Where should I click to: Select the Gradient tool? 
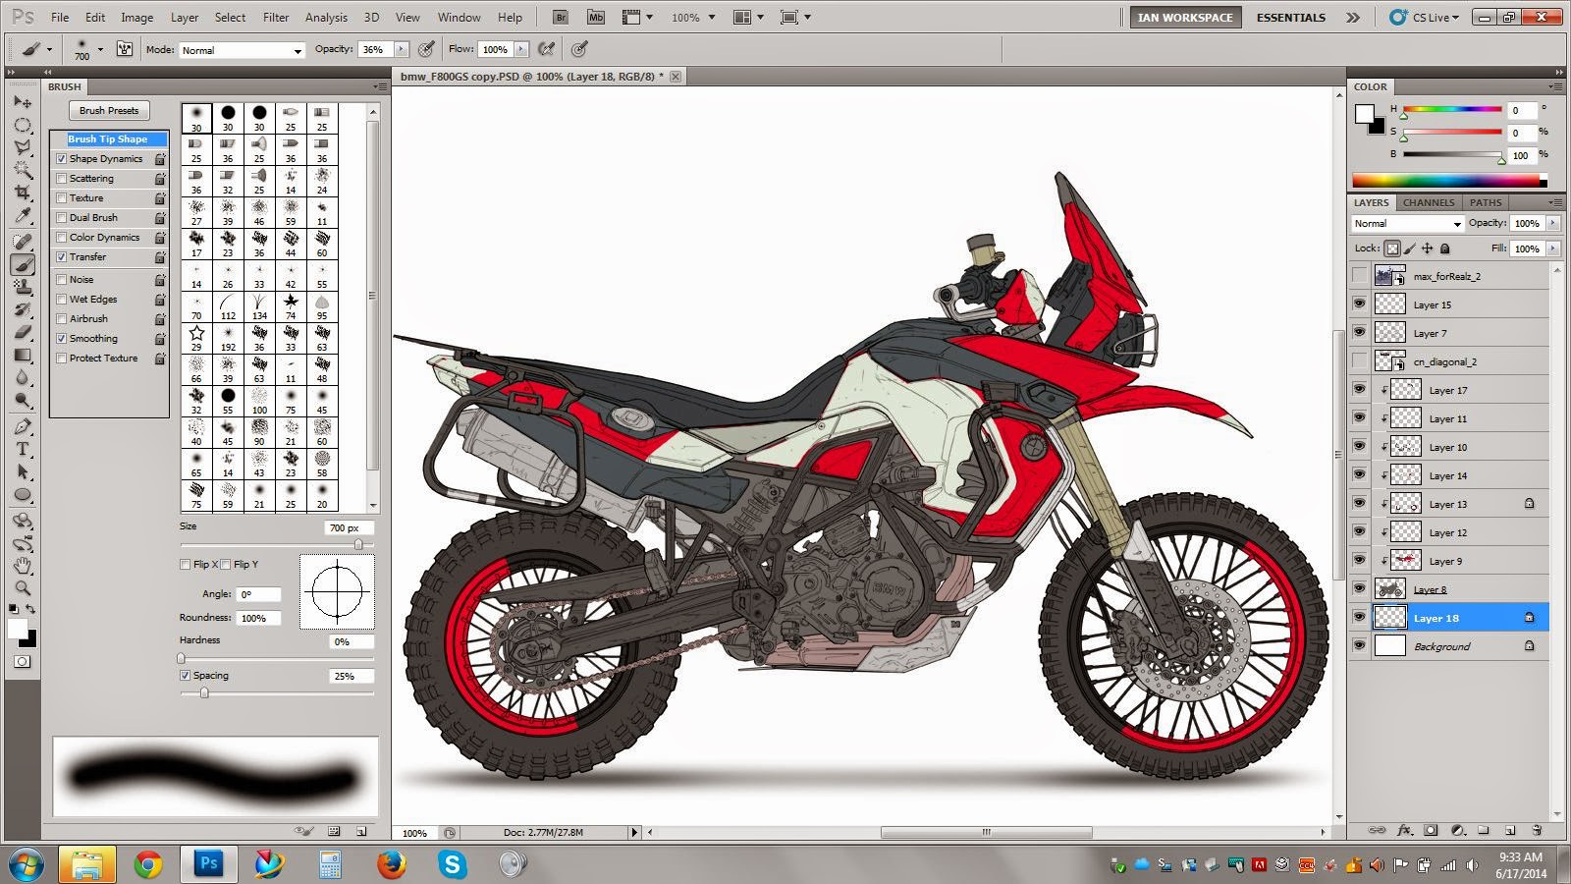pos(23,355)
